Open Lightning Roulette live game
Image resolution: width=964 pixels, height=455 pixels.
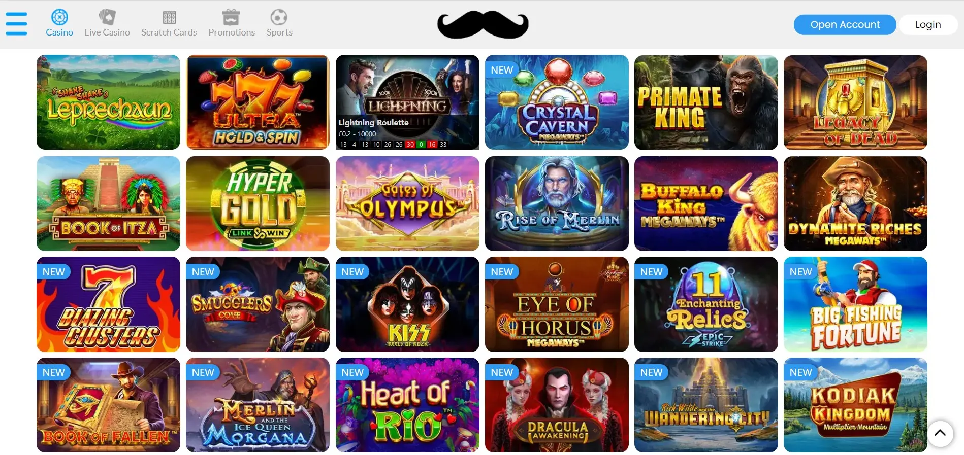point(407,102)
